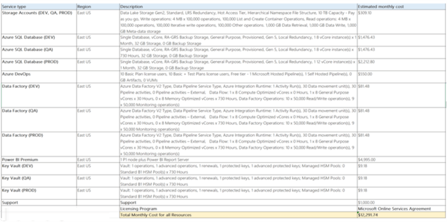Click the 'Key Vault (DEV)' cell

click(x=39, y=169)
